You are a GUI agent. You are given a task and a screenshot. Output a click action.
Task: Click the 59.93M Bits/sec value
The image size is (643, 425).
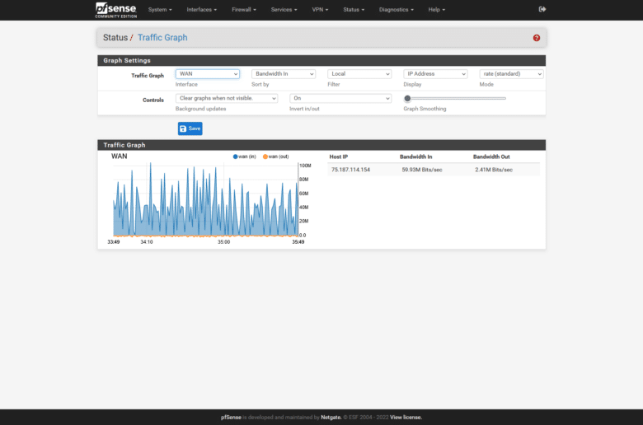point(422,170)
